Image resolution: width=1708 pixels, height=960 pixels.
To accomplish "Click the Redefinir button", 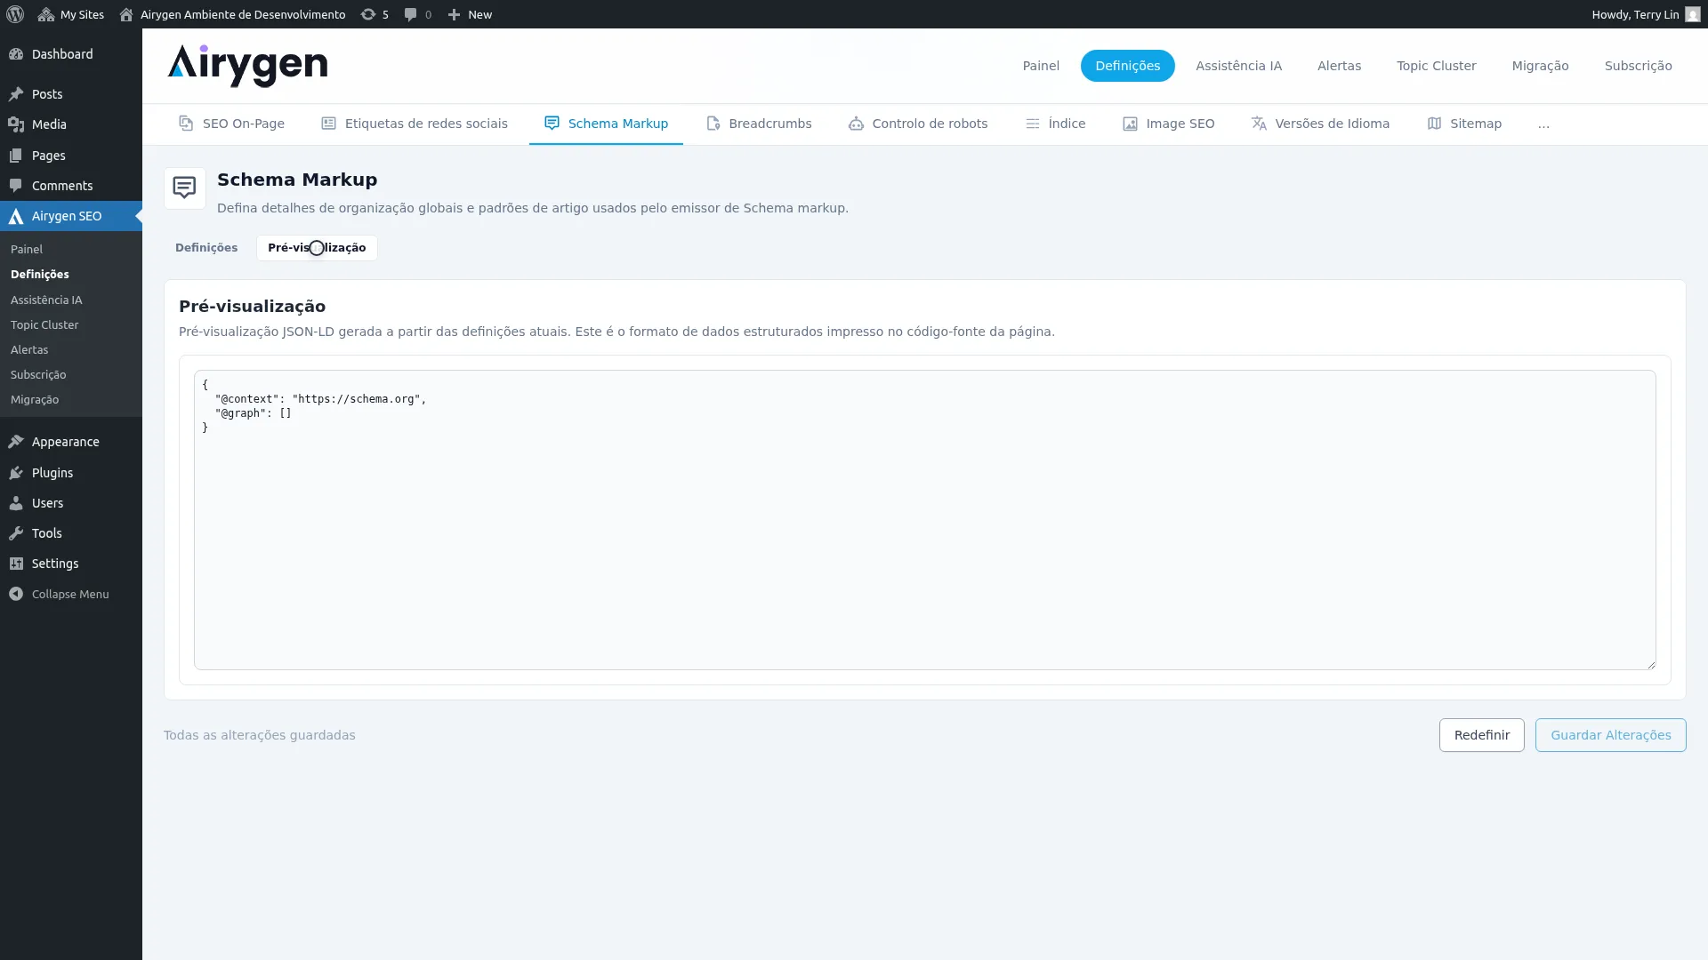I will 1481,735.
